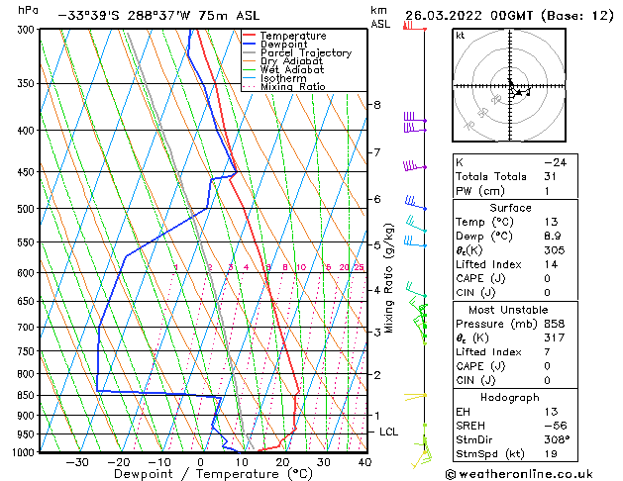623x481 pixels.
Task: Click the 850 hPa pressure axis label
Action: pos(26,395)
